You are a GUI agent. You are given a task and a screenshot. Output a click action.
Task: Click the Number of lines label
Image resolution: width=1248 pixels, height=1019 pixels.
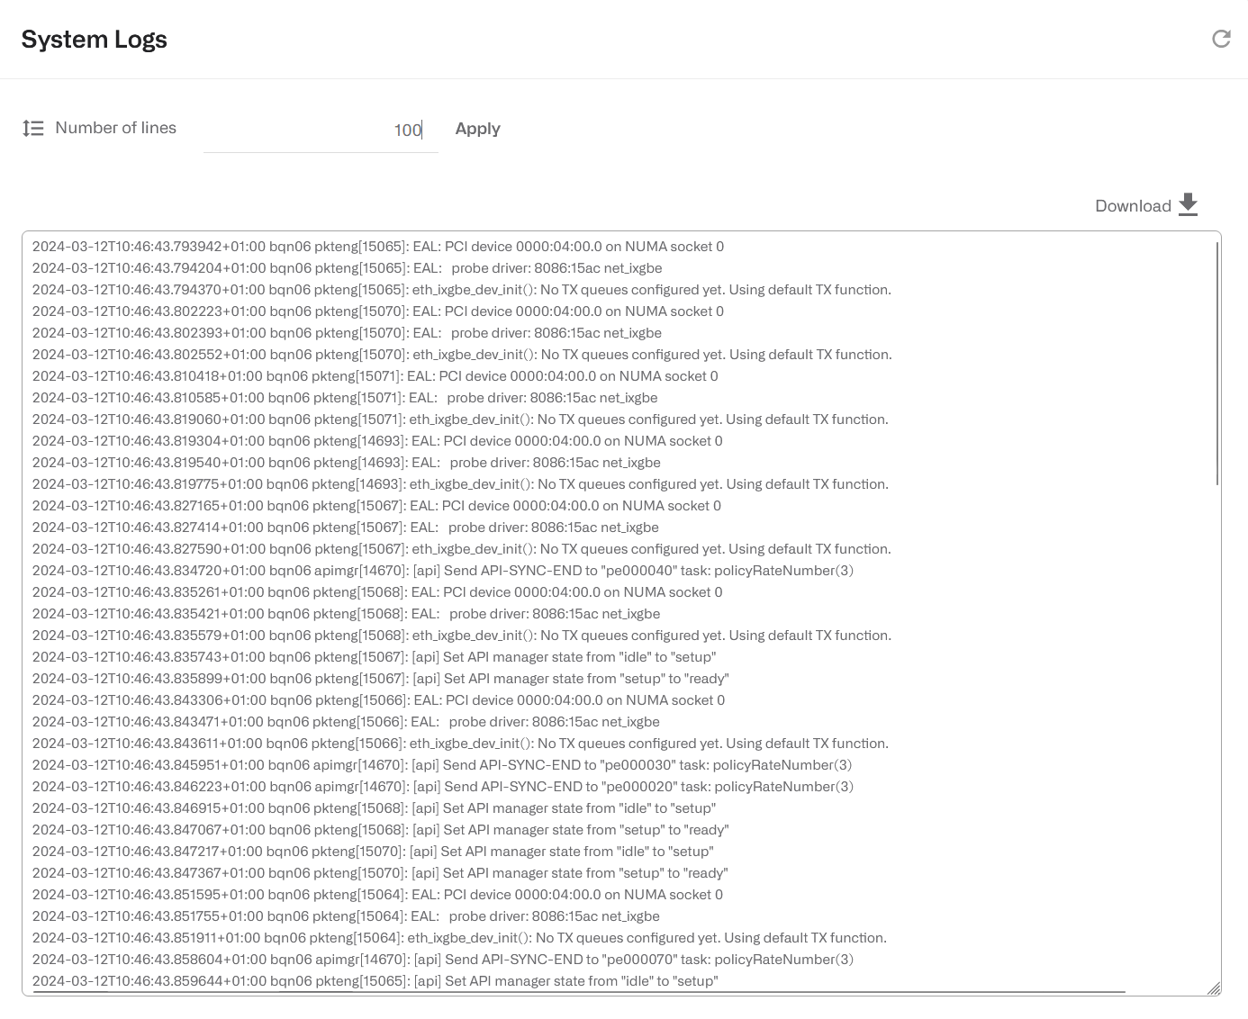click(x=116, y=128)
